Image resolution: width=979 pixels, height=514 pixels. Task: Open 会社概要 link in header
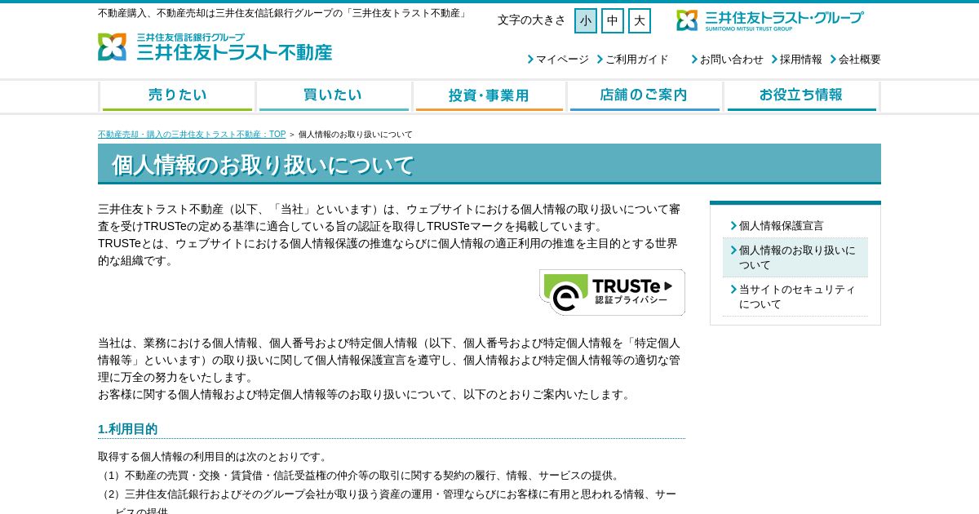click(856, 60)
